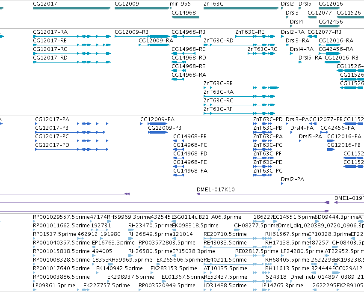Click the mir-955 gene label
The width and height of the screenshot is (364, 292).
[x=180, y=4]
